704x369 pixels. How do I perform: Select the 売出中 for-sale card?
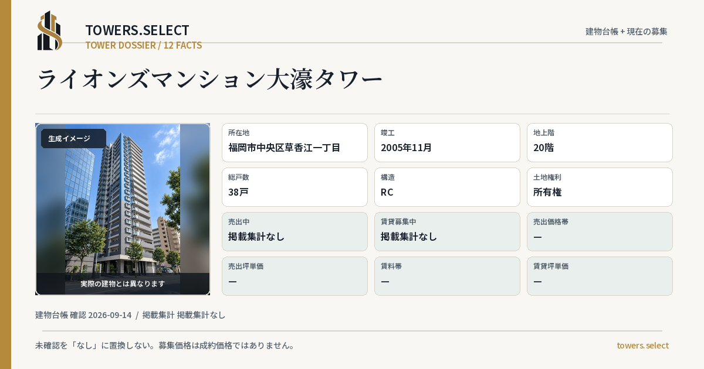295,231
